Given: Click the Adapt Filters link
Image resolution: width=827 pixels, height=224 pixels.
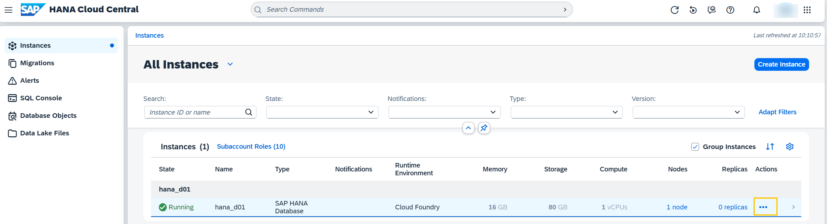Looking at the screenshot, I should pyautogui.click(x=778, y=112).
